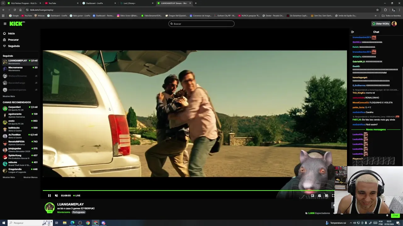Click the green stream progress bar
The image size is (403, 226).
coord(189,191)
